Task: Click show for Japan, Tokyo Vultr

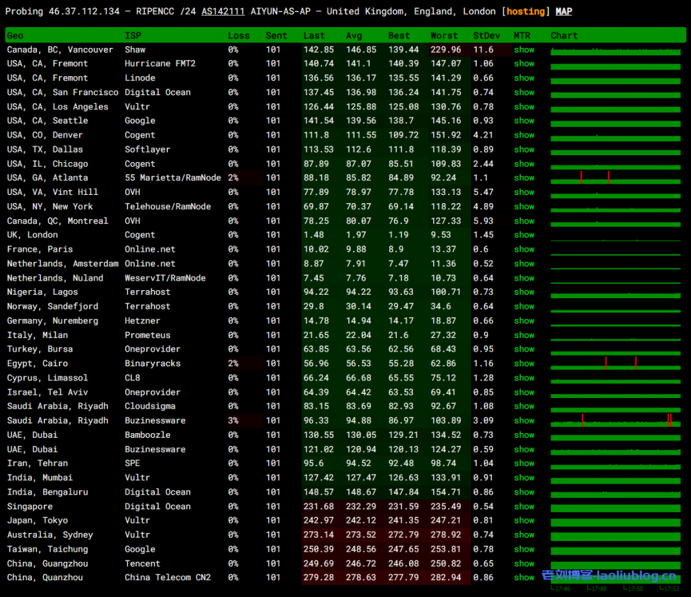Action: point(524,521)
